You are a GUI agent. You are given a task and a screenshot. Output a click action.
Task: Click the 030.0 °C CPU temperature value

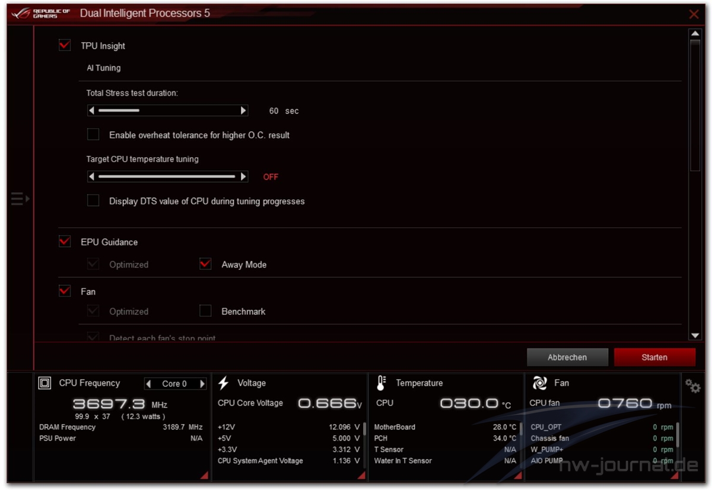click(475, 403)
